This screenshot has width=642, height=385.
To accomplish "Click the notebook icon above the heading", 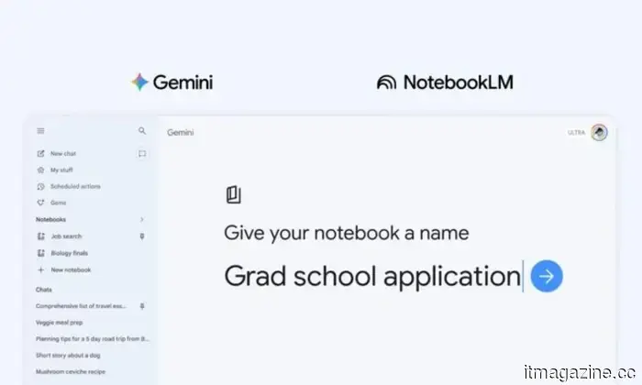I will coord(233,194).
